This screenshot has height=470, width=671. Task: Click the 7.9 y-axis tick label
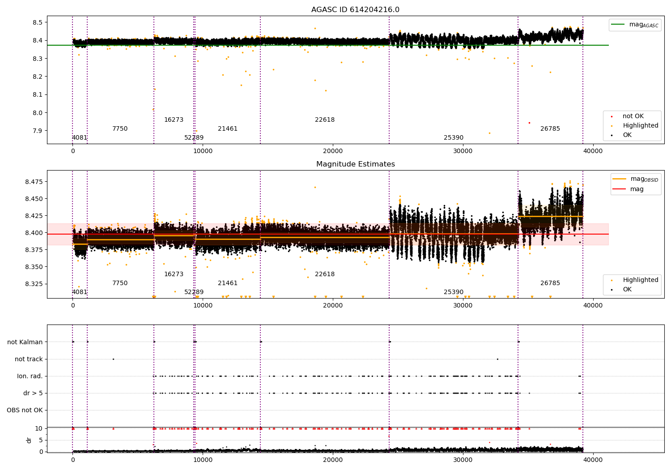38,131
